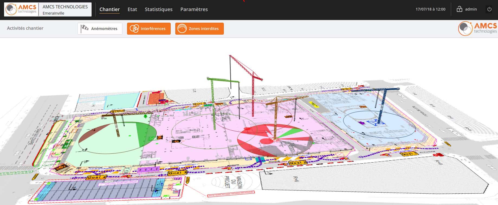This screenshot has width=498, height=205.
Task: Turn off Zones interdites overlay
Action: [199, 29]
